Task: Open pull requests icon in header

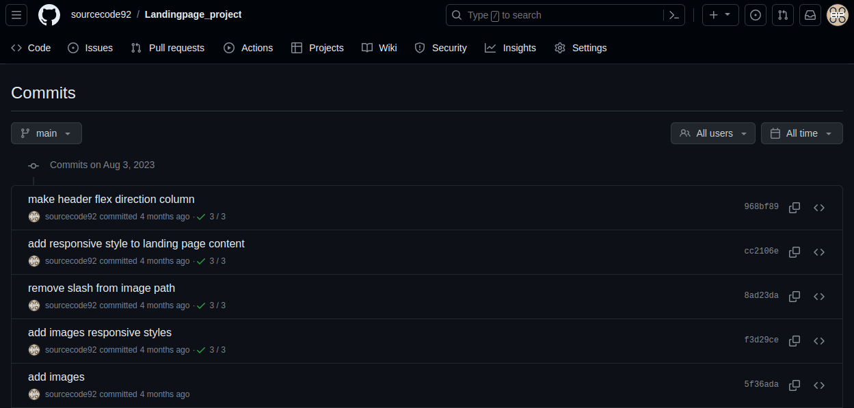Action: (783, 15)
